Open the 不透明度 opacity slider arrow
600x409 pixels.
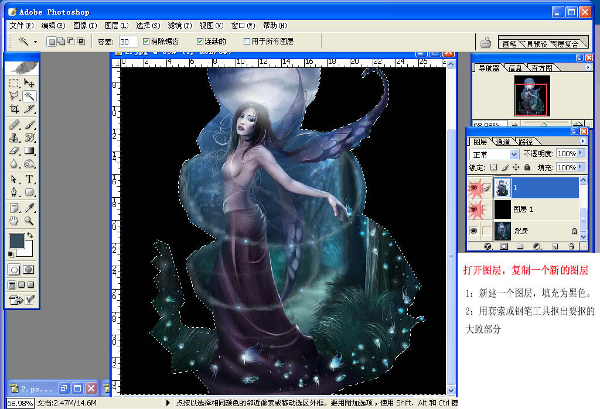point(581,153)
